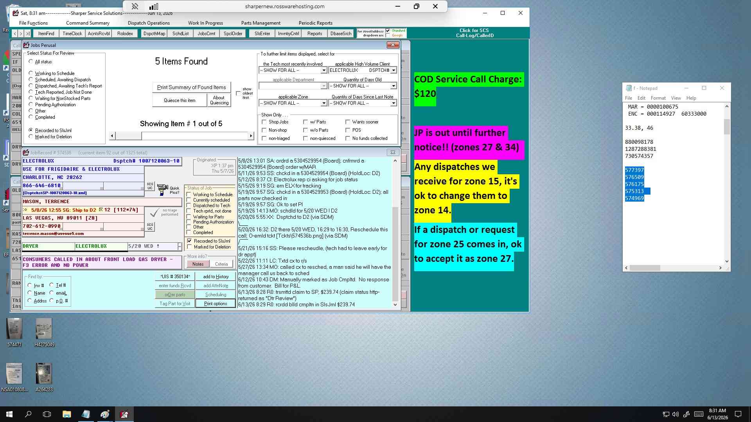Open the Parts Management menu
Image resolution: width=751 pixels, height=422 pixels.
261,23
